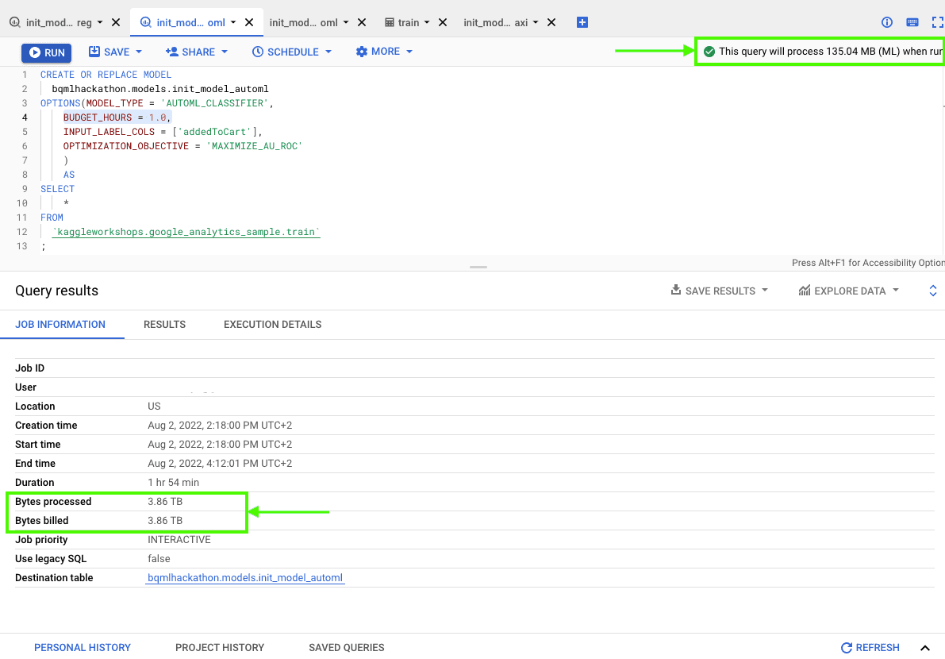Open the SAVE RESULTS dropdown
Screen dimensions: 945x659
click(x=720, y=291)
